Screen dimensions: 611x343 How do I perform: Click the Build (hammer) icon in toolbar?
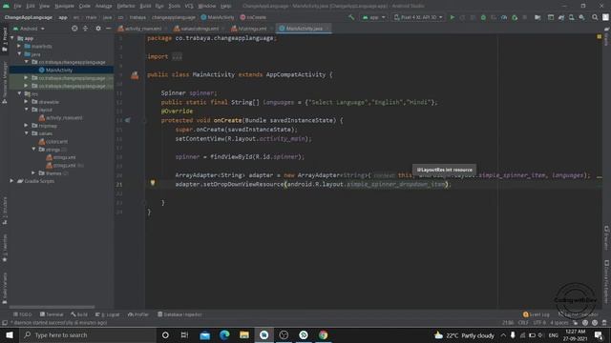(x=351, y=17)
